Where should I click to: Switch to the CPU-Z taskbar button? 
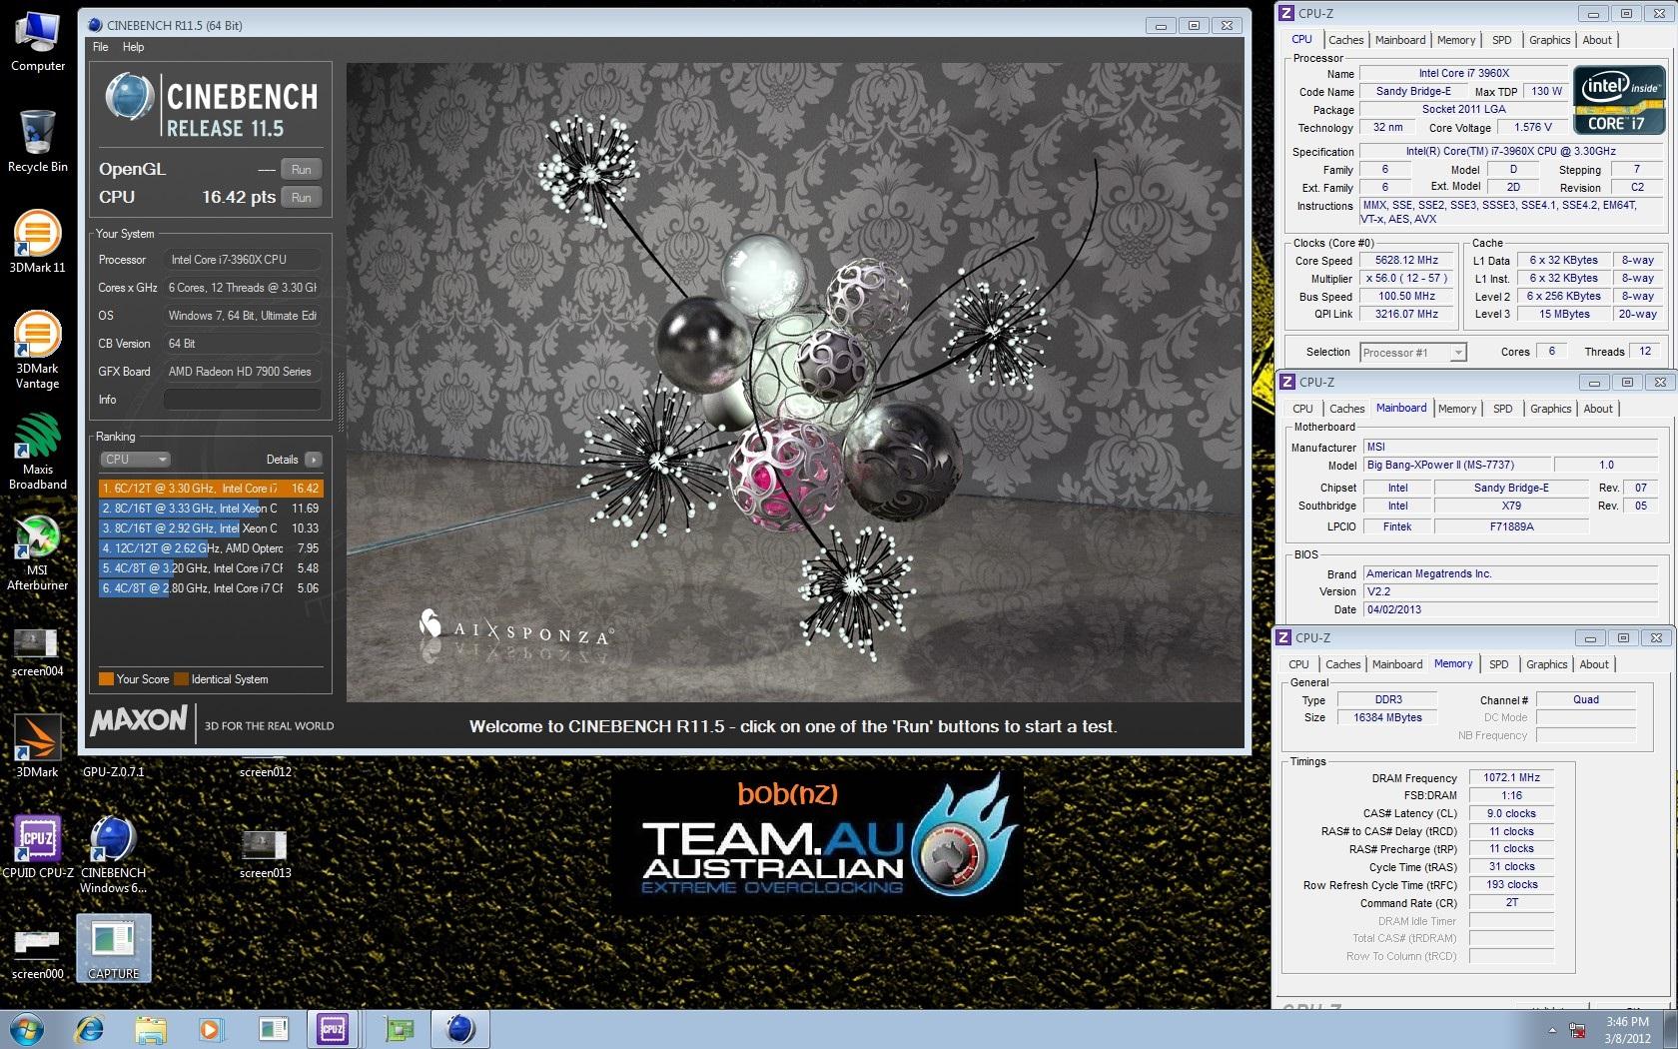click(x=332, y=1029)
